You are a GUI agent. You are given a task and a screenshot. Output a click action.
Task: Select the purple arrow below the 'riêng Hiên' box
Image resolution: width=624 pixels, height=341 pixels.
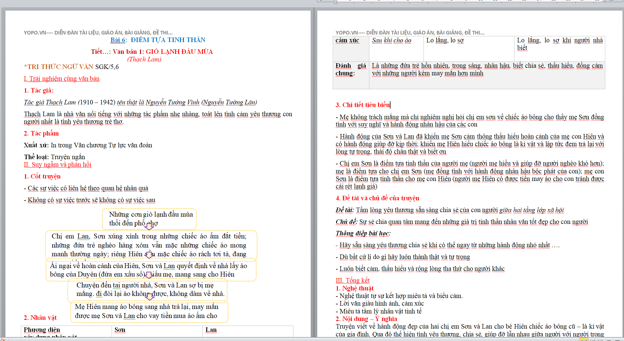point(149,255)
